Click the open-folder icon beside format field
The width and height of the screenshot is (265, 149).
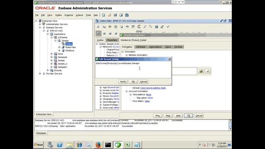pos(201,71)
